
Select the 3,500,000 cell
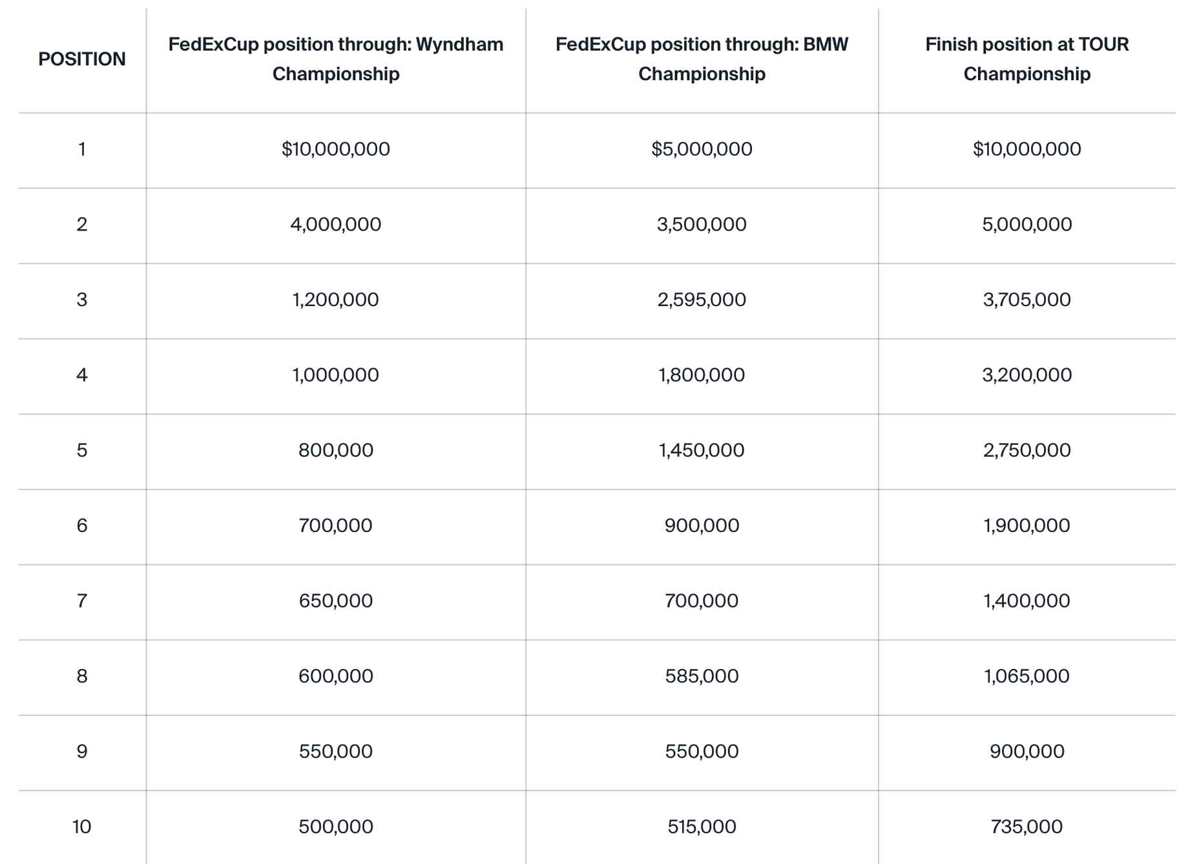702,225
